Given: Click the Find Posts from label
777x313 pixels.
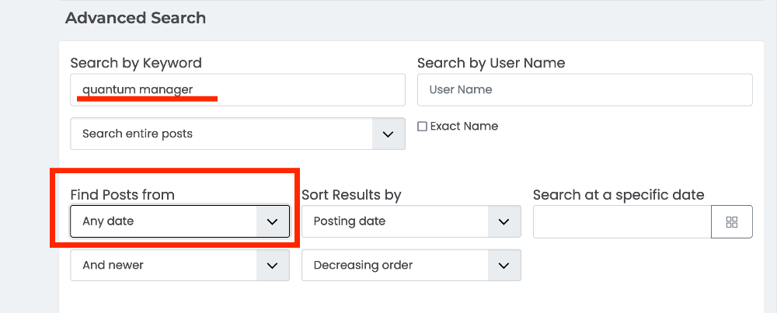Looking at the screenshot, I should tap(122, 195).
